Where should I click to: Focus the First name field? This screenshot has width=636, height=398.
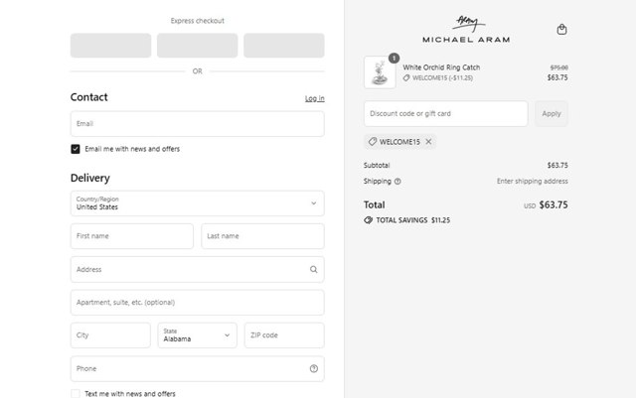132,236
